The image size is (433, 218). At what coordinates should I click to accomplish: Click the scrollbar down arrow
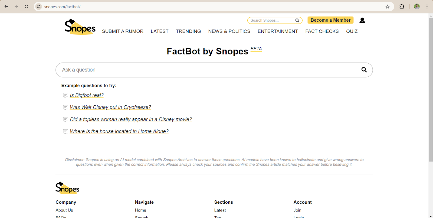coord(431,216)
